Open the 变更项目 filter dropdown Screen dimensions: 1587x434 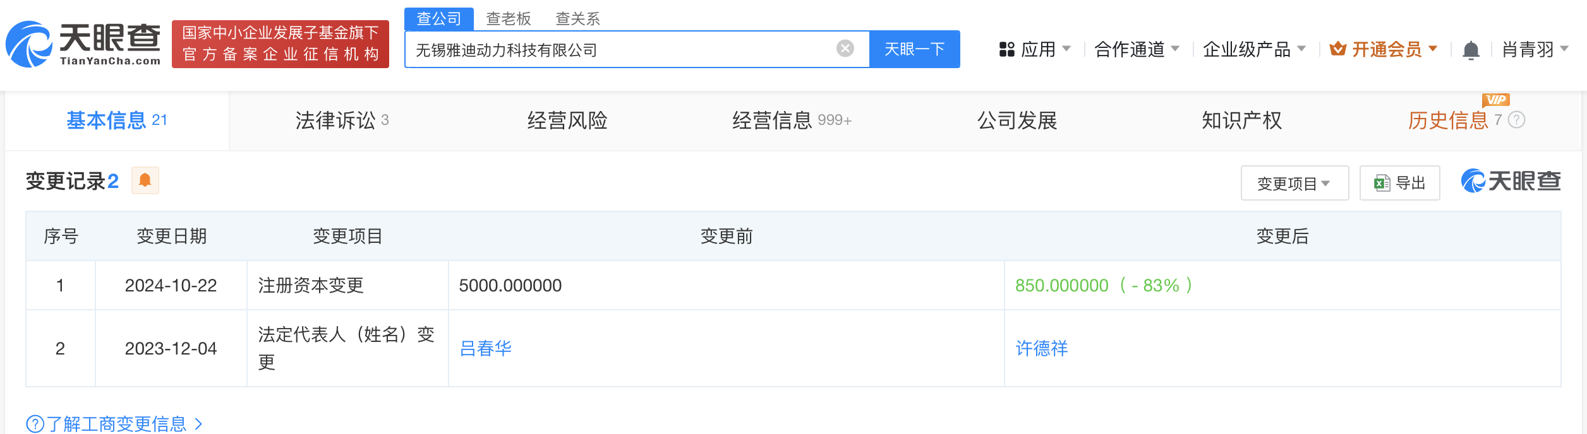click(1294, 184)
